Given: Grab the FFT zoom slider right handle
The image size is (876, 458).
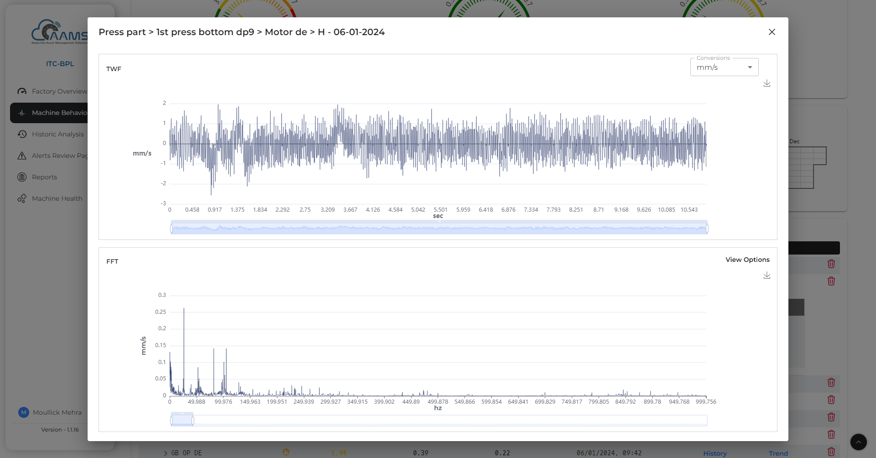Looking at the screenshot, I should coord(193,420).
